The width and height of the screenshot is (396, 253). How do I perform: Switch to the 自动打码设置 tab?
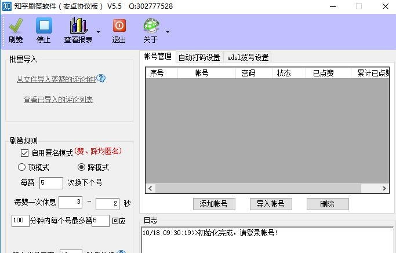tap(199, 57)
